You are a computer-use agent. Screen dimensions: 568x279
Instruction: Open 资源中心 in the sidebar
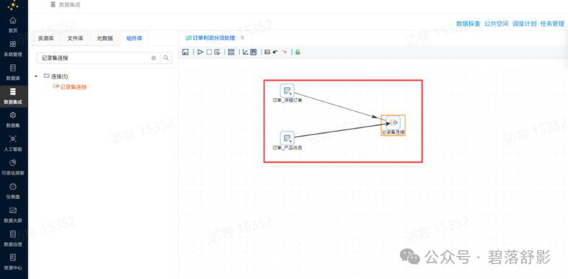pyautogui.click(x=13, y=262)
